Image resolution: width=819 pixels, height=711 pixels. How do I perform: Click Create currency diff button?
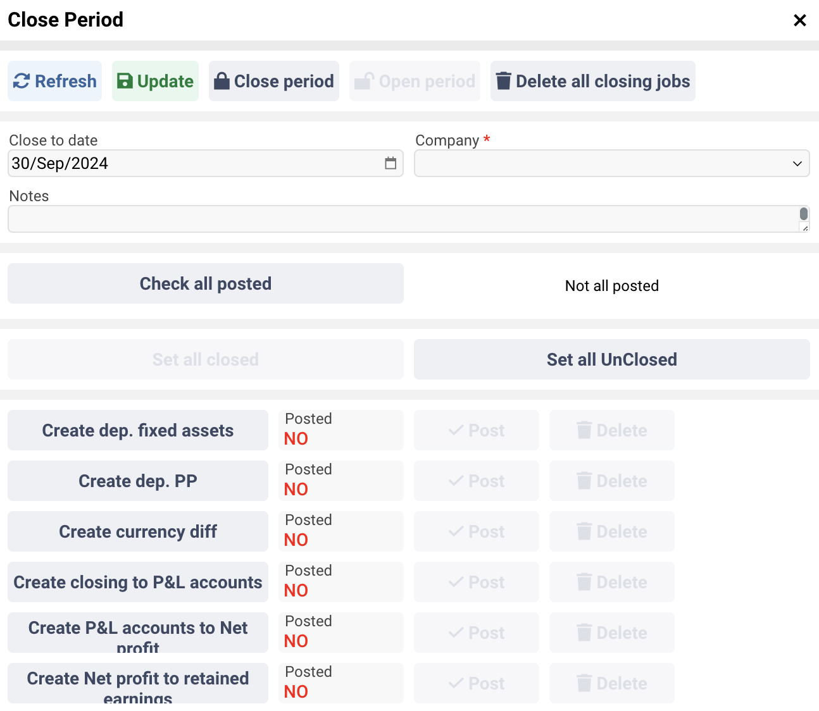pos(138,531)
